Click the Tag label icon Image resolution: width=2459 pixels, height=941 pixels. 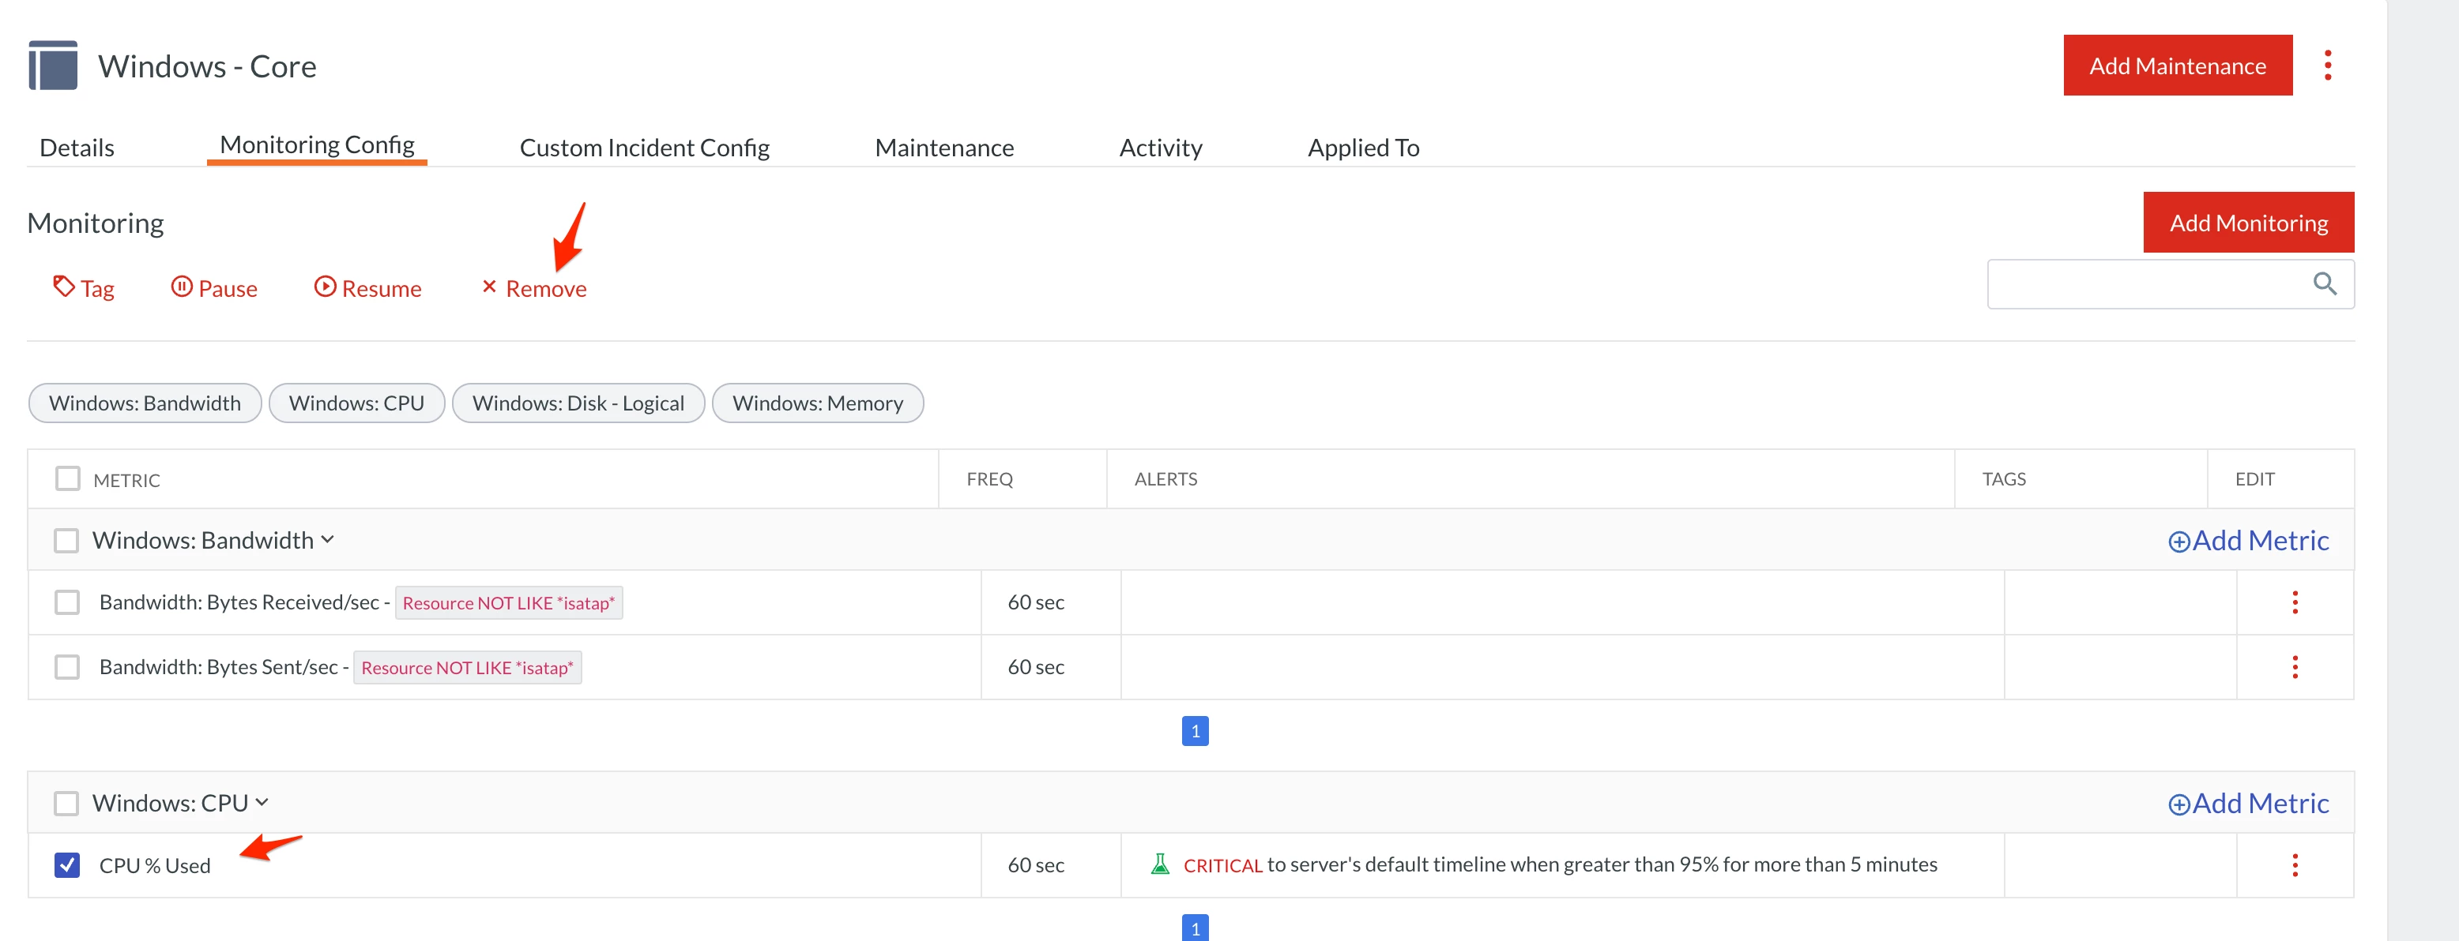[64, 286]
